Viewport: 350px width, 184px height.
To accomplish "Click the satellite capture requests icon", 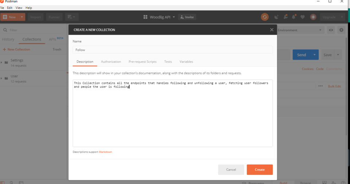I will pos(276,17).
